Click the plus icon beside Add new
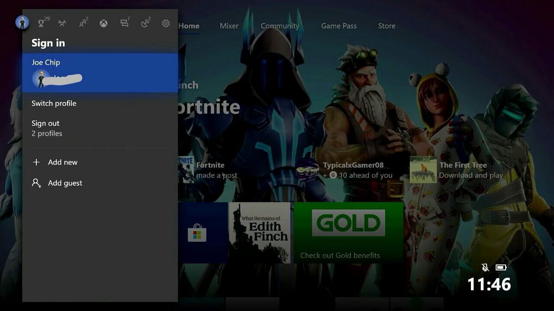This screenshot has width=554, height=311. coord(36,162)
